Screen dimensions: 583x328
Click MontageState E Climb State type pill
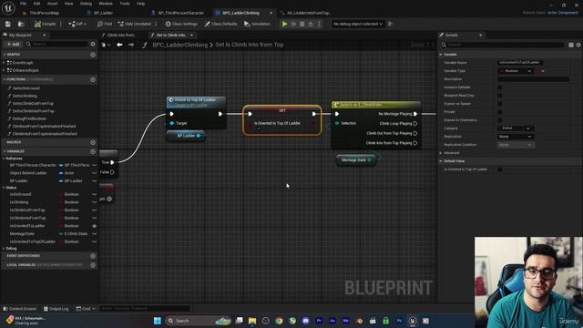click(x=73, y=234)
